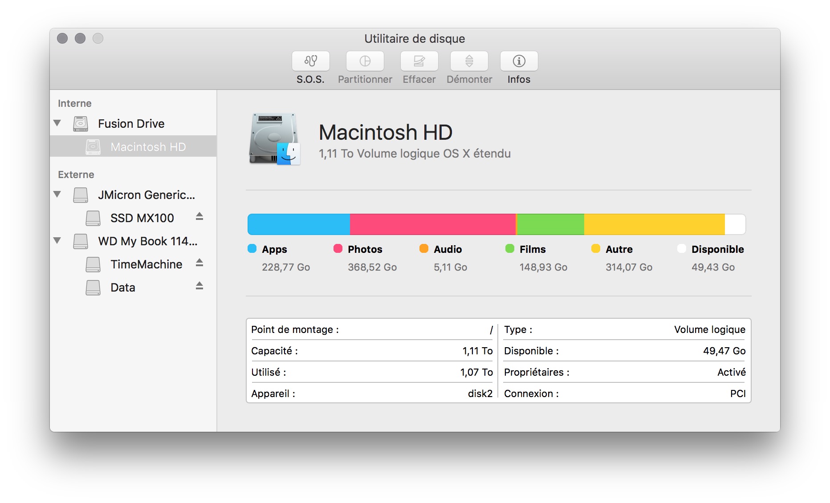The width and height of the screenshot is (830, 503).
Task: Select Fusion Drive in sidebar
Action: tap(133, 124)
